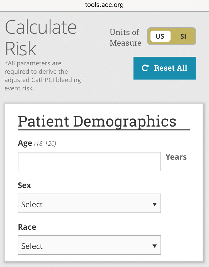Click the Sex dropdown arrow icon
The image size is (209, 267).
click(155, 204)
